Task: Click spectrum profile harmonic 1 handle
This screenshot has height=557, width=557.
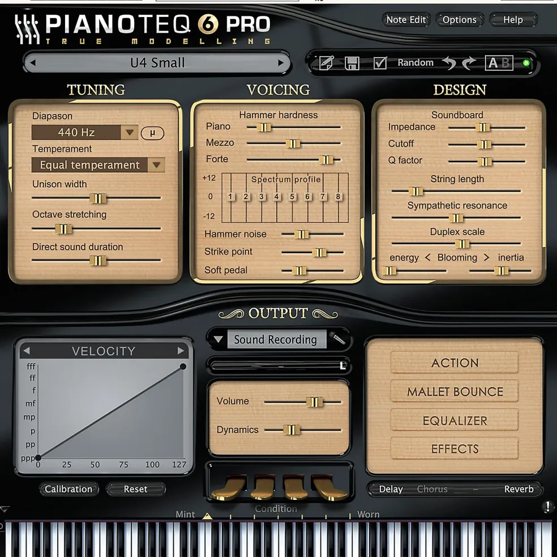Action: pyautogui.click(x=230, y=196)
